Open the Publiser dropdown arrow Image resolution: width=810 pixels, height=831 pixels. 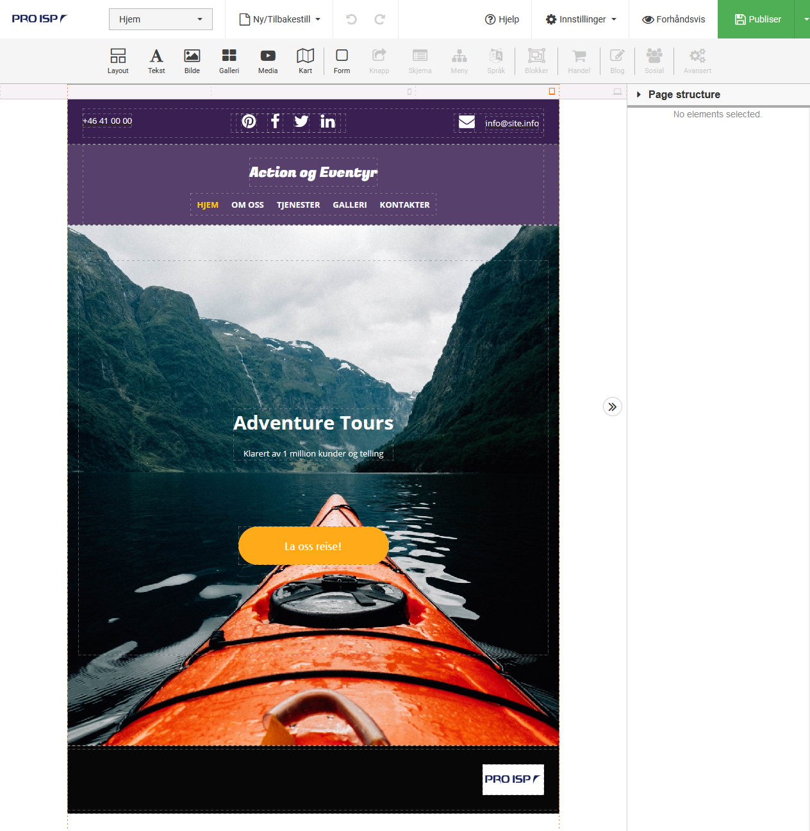tap(804, 19)
